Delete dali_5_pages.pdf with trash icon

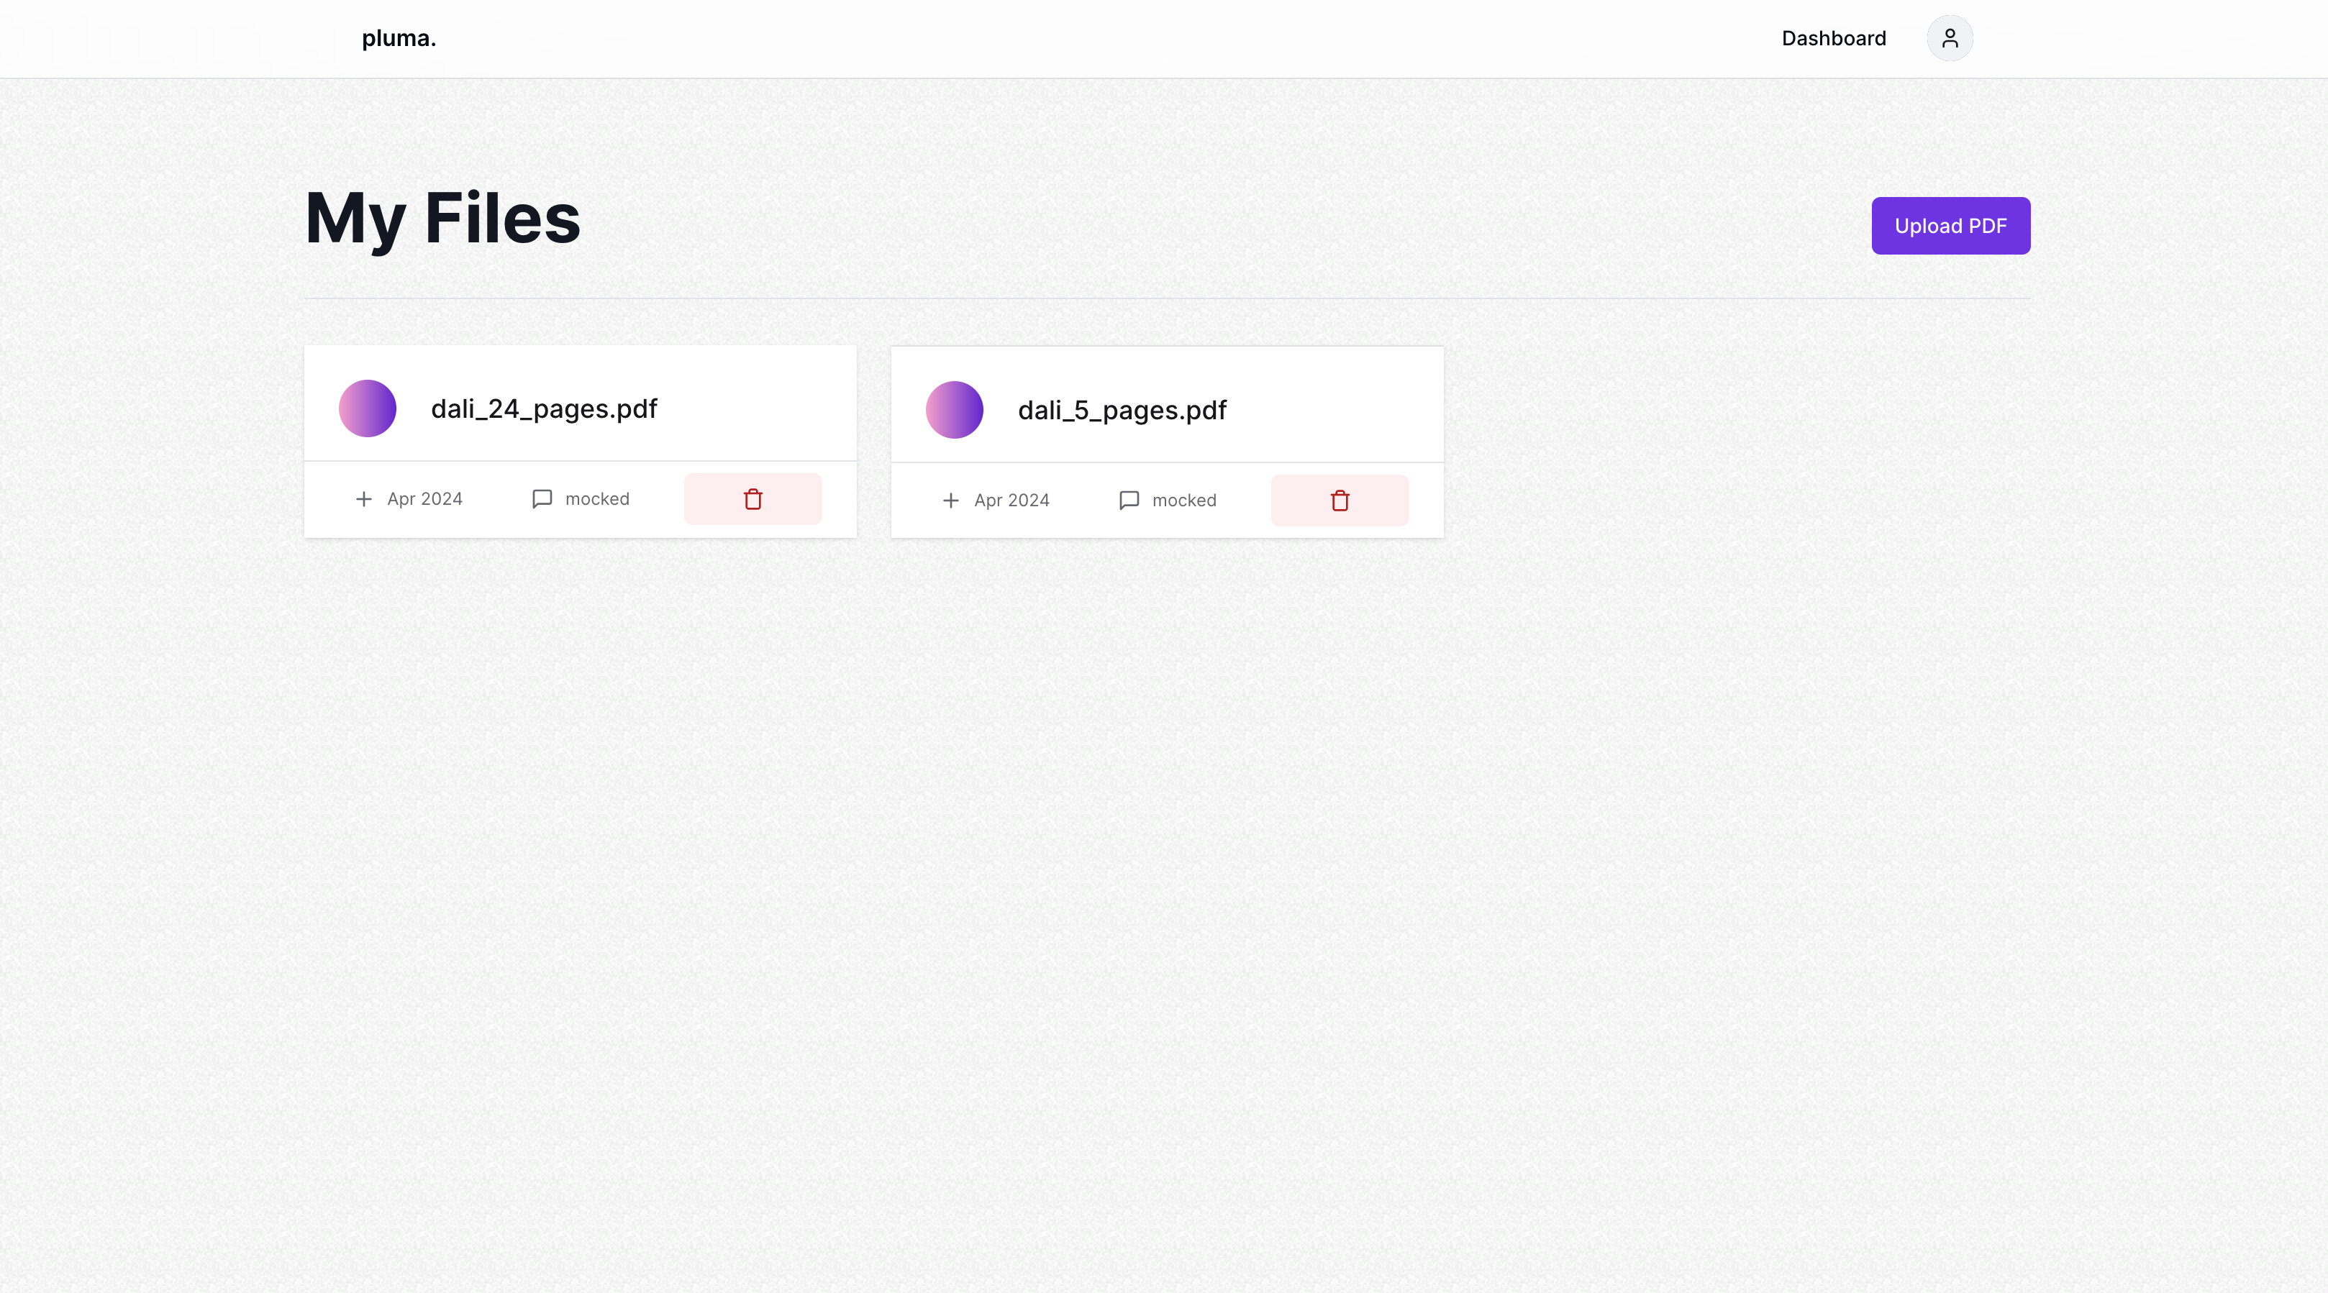coord(1340,501)
